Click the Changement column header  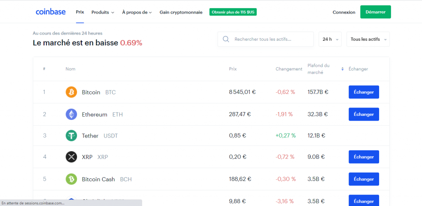[x=289, y=69]
